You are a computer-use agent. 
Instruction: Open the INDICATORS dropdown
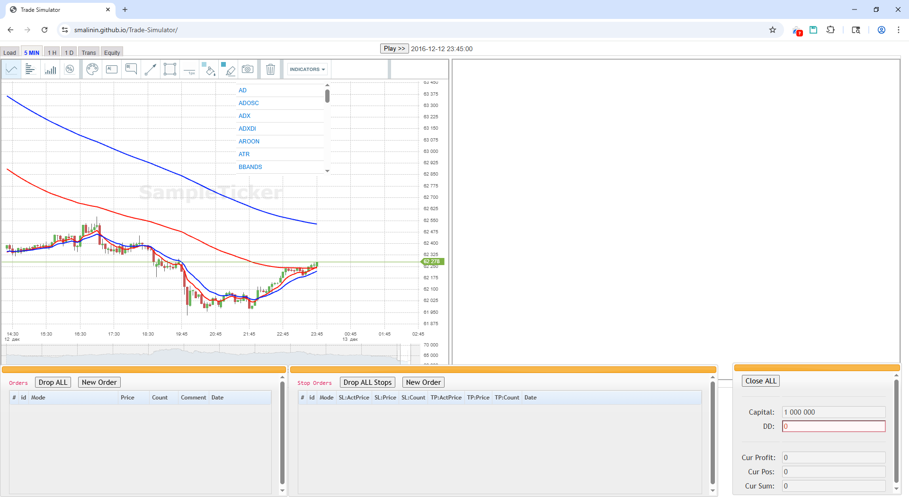307,69
